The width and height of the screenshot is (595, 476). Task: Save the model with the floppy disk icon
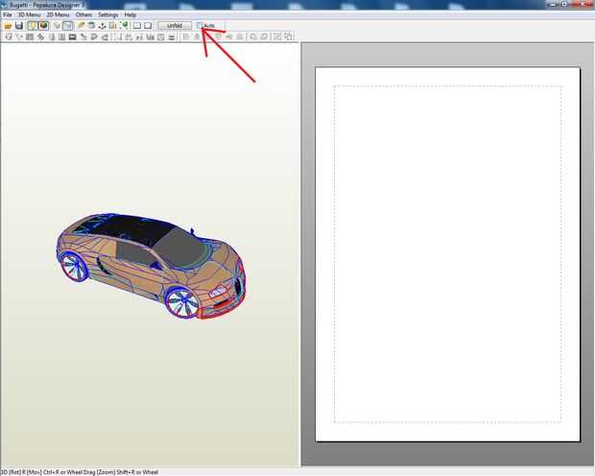(x=19, y=26)
